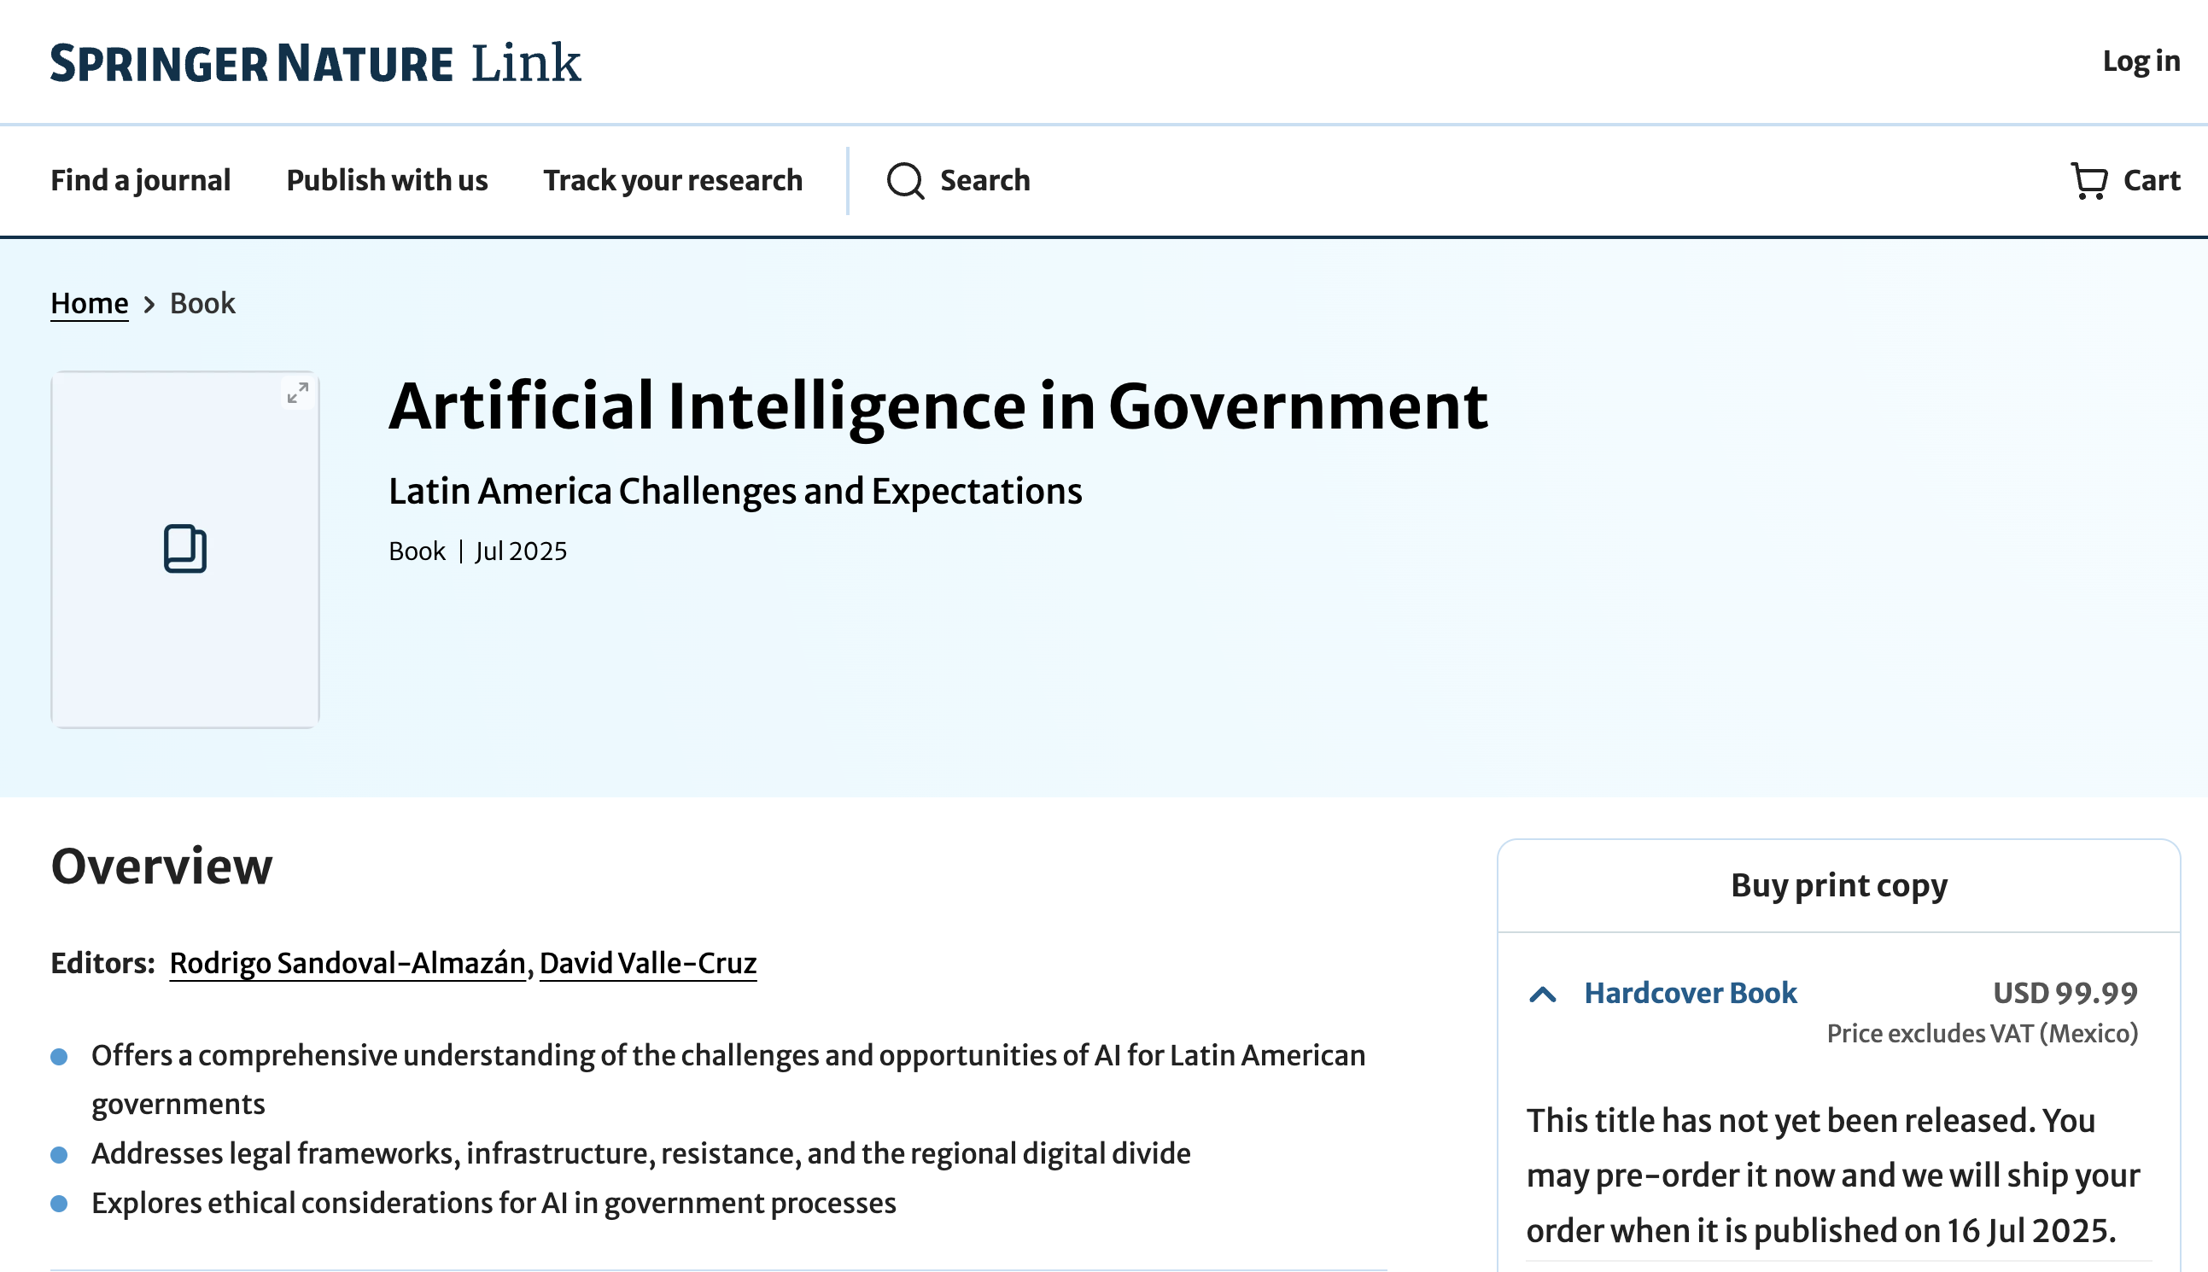Image resolution: width=2208 pixels, height=1272 pixels.
Task: Click the Search label in navigation
Action: (984, 180)
